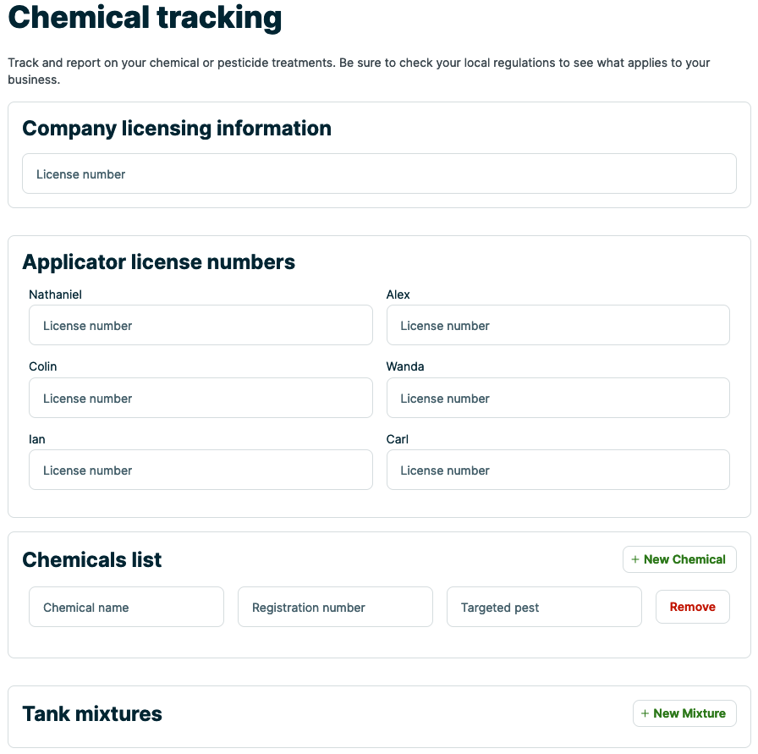This screenshot has height=754, width=758.
Task: Click the + New Mixture button
Action: click(x=684, y=713)
